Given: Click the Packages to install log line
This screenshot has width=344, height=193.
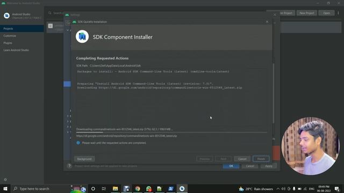Looking at the screenshot, I should click(x=153, y=71).
